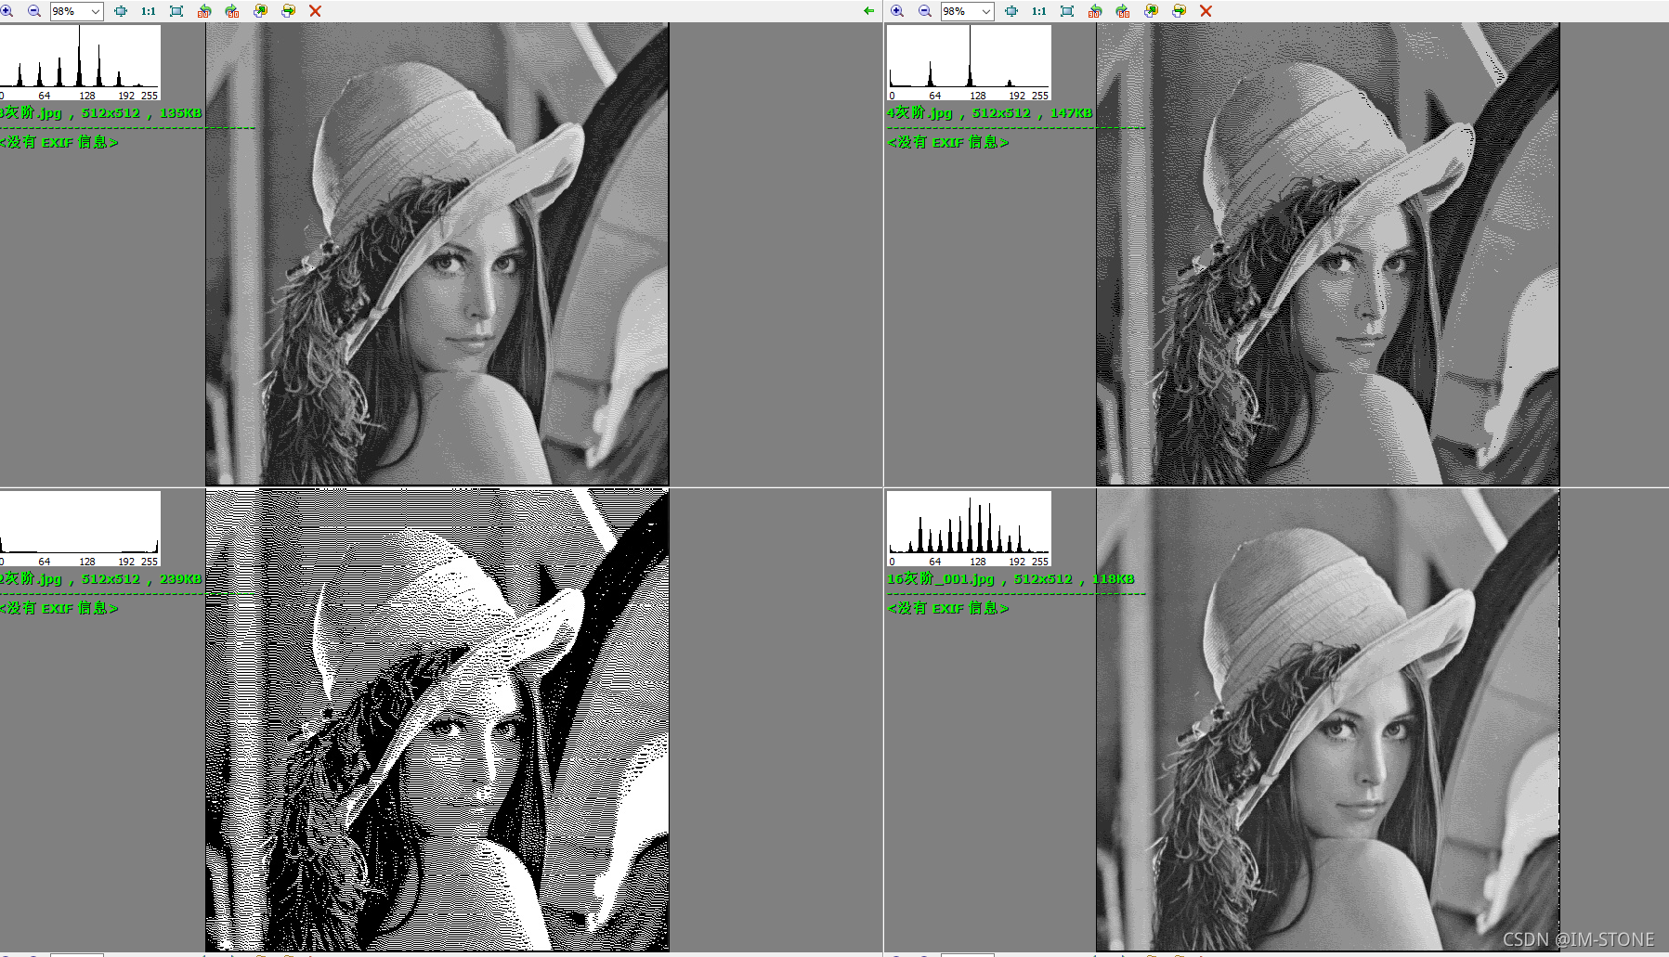Click the histogram of 4灰阶.jpg
1669x957 pixels.
[x=969, y=62]
